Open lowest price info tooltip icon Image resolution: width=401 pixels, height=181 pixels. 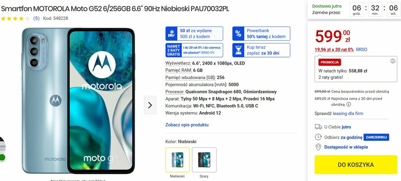coord(349,104)
